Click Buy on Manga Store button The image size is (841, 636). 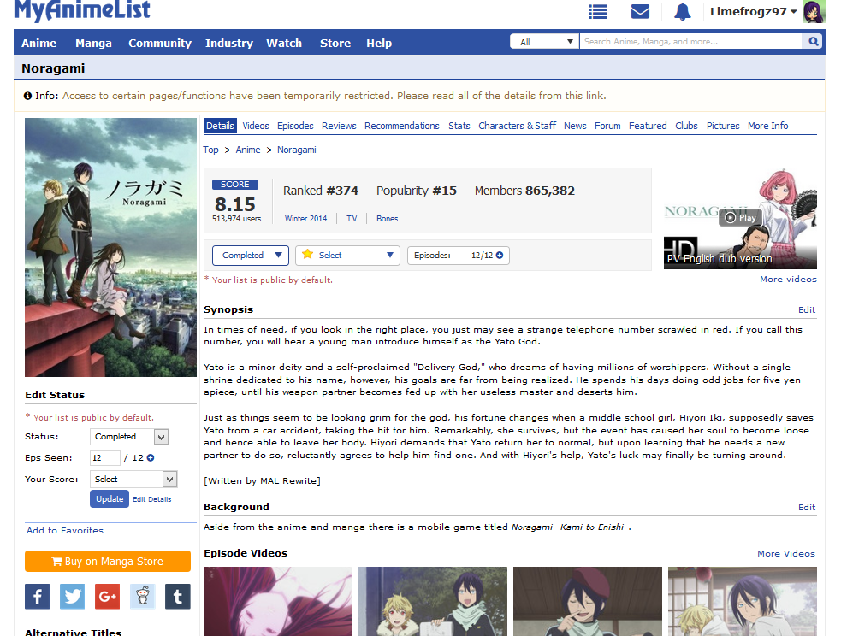tap(108, 561)
